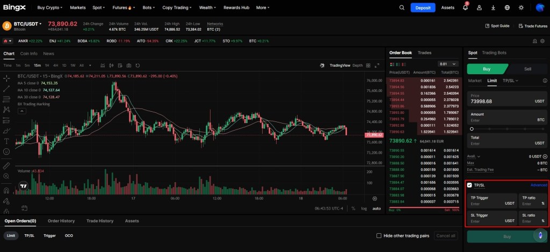Select the Market order tab

click(475, 81)
